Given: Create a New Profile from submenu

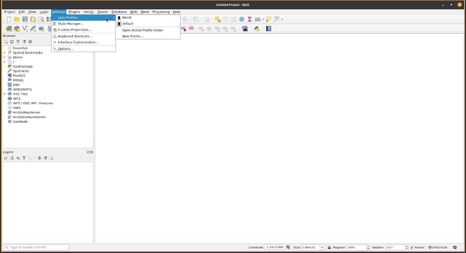Looking at the screenshot, I should point(148,36).
